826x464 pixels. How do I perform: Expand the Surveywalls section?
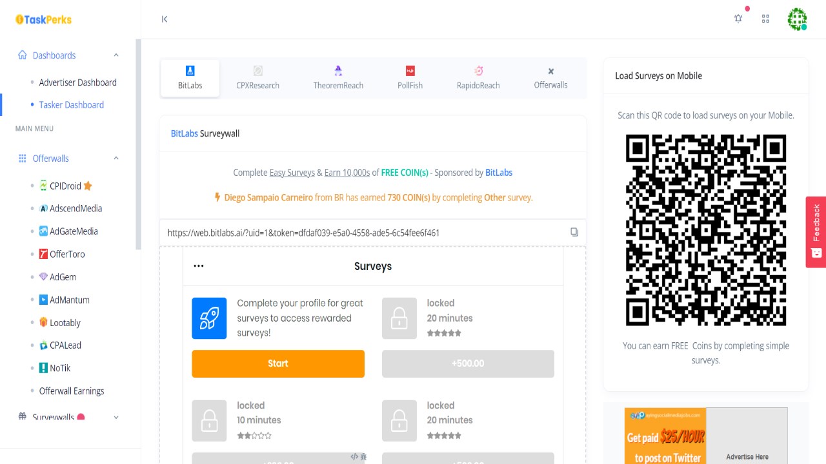pyautogui.click(x=116, y=417)
